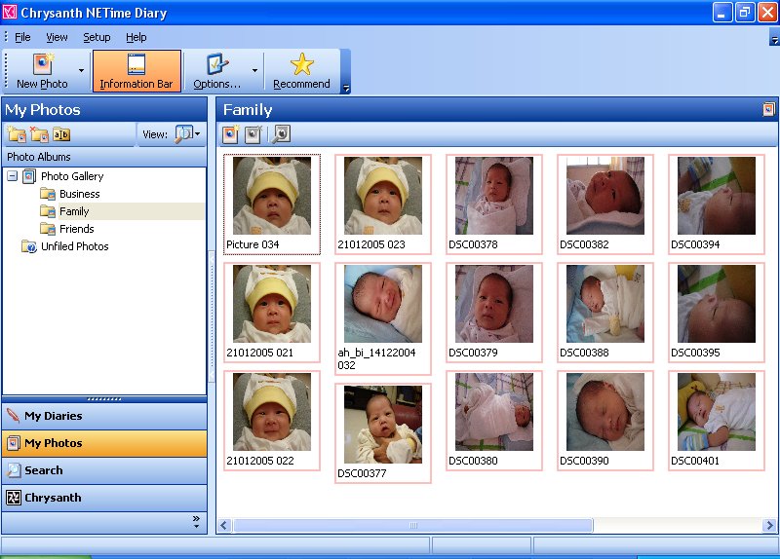Click new album folder icon in My Photos

point(17,134)
